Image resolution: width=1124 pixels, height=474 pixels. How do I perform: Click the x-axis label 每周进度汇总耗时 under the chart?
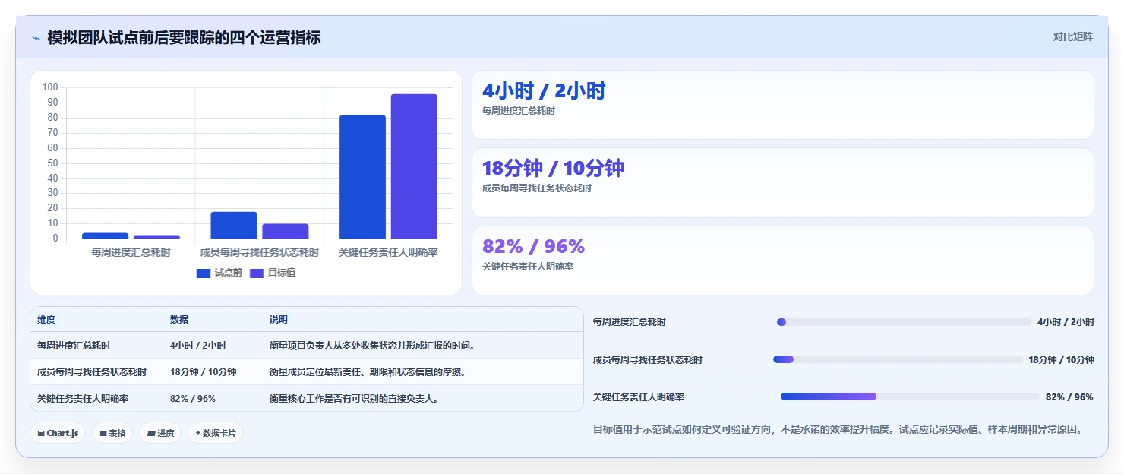(131, 252)
